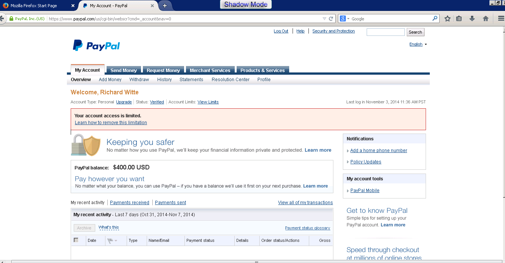
Task: Open Statements
Action: 191,80
